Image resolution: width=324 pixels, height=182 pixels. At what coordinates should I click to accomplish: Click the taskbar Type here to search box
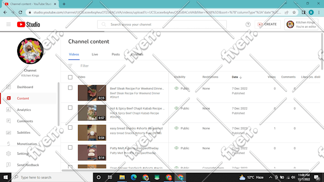[52, 177]
